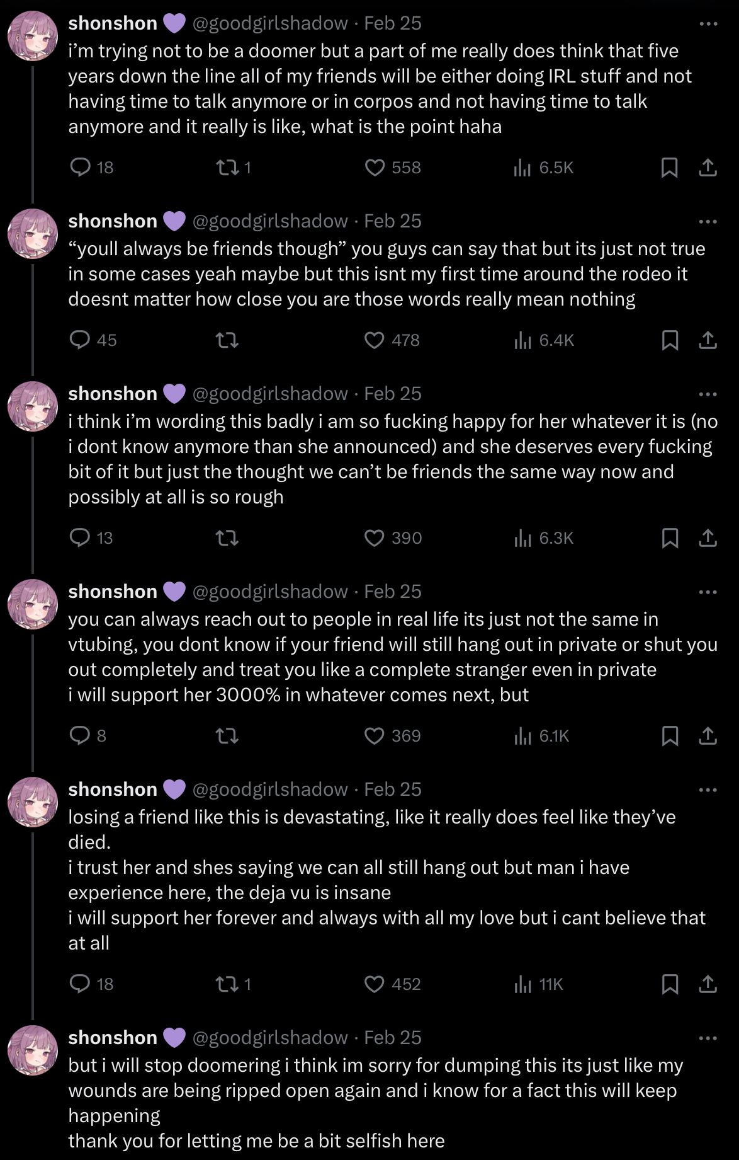Share the tweet with 452 likes
Viewport: 739px width, 1160px height.
coord(708,984)
